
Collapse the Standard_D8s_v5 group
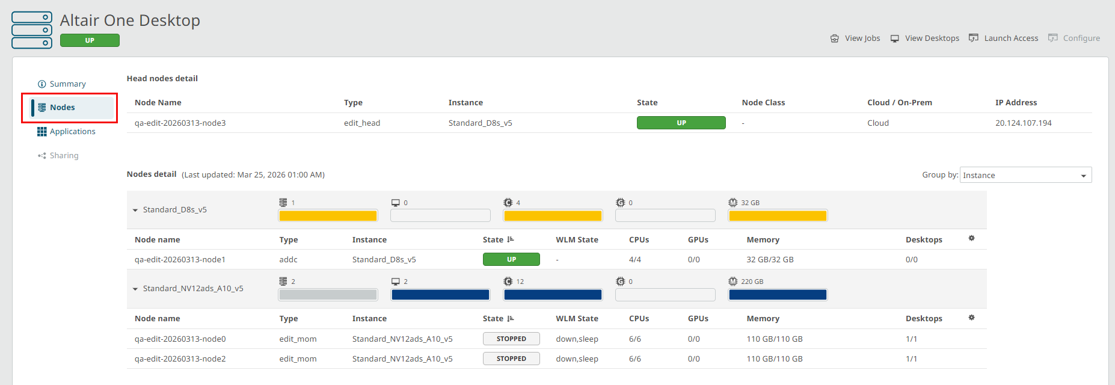[135, 211]
